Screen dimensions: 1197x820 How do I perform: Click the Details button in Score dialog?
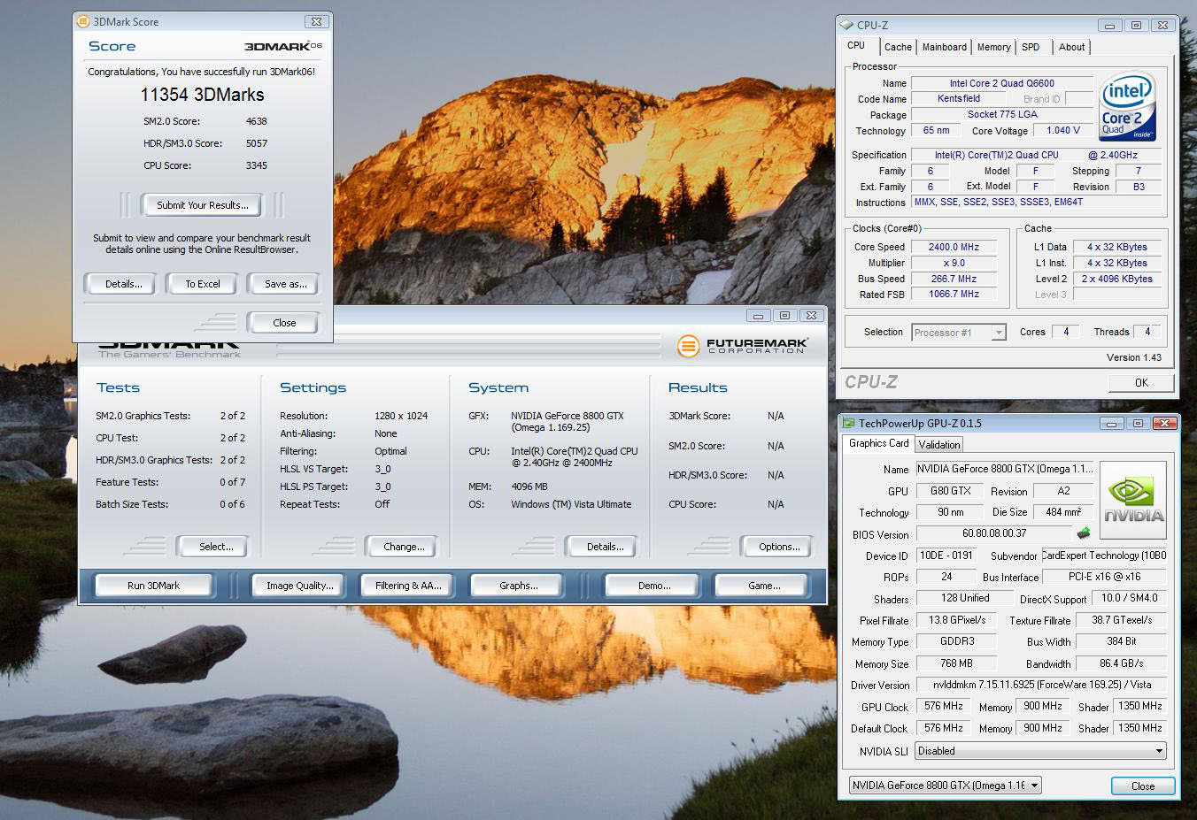pyautogui.click(x=123, y=284)
